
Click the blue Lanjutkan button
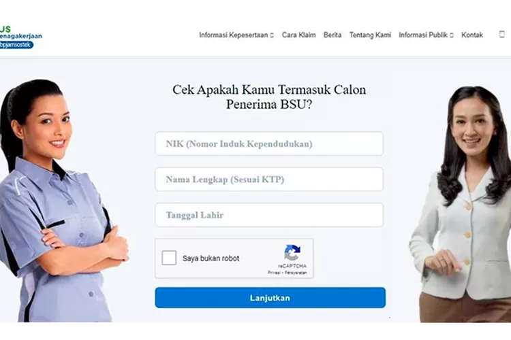[270, 298]
